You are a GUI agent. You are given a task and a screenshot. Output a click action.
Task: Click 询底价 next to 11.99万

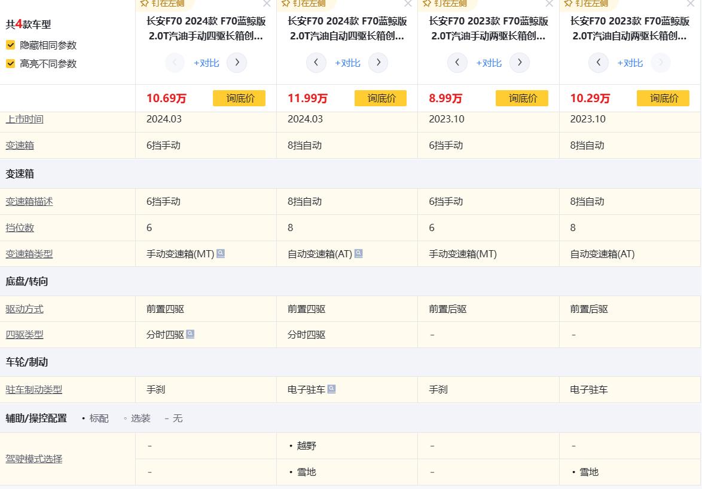click(x=380, y=99)
